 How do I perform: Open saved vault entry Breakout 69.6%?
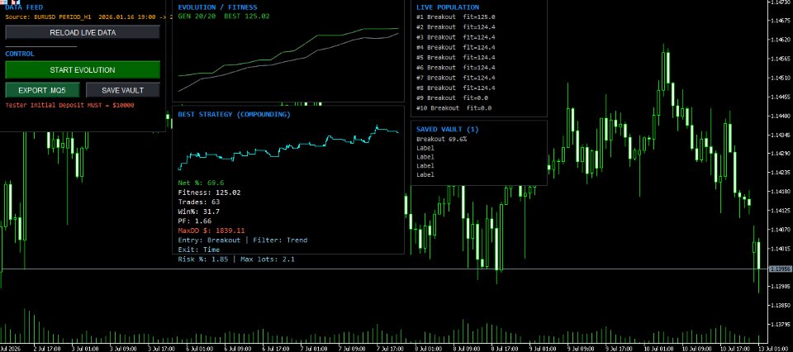point(441,139)
